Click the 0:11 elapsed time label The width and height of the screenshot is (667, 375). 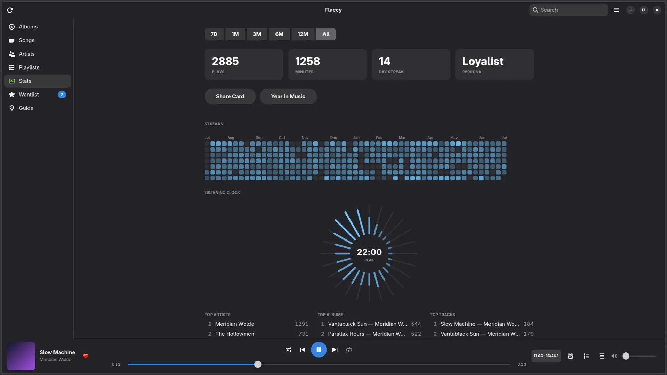116,365
